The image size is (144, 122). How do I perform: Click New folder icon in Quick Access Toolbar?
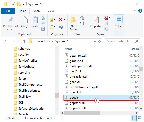pos(19,4)
